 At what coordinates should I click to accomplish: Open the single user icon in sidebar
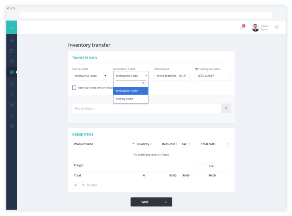(x=12, y=115)
